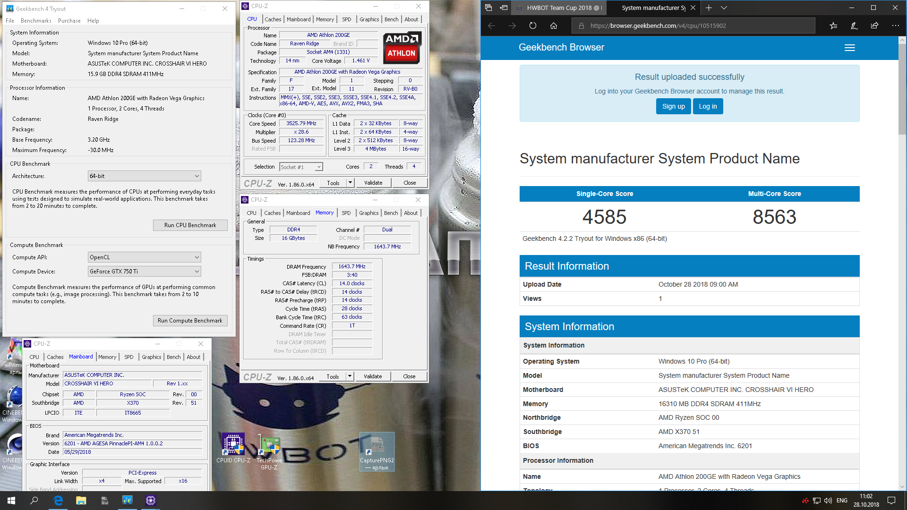This screenshot has height=510, width=907.
Task: Click Run CPU Benchmark button
Action: tap(190, 225)
